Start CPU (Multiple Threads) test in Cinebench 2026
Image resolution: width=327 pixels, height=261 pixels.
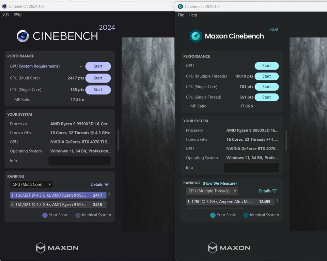coord(266,76)
